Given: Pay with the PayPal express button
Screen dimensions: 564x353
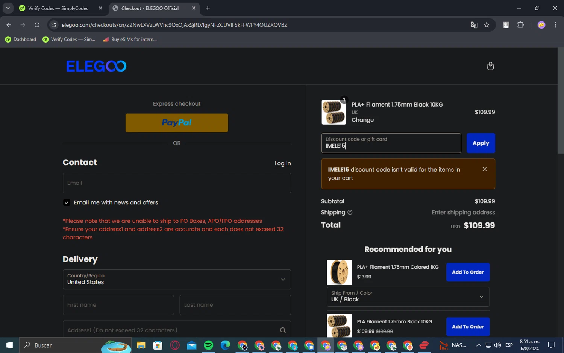Looking at the screenshot, I should click(177, 123).
